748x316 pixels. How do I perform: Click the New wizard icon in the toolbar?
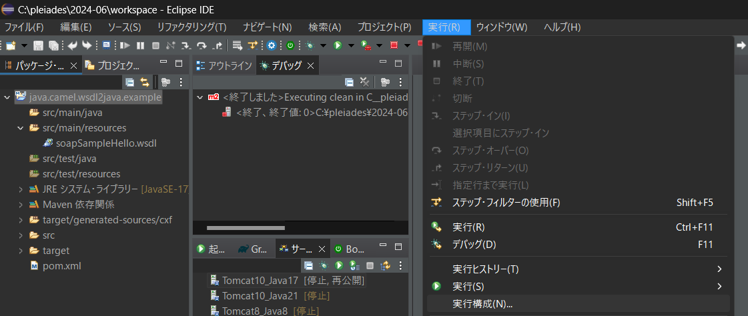(x=11, y=45)
